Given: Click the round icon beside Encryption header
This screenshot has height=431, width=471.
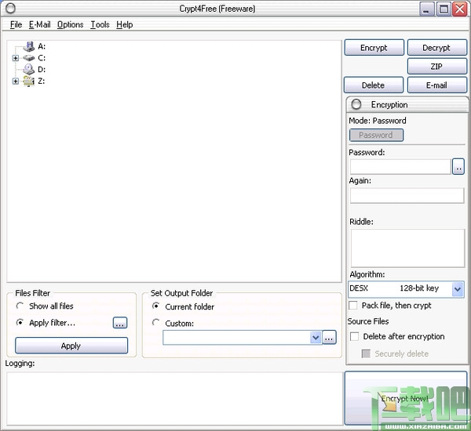Looking at the screenshot, I should [356, 104].
